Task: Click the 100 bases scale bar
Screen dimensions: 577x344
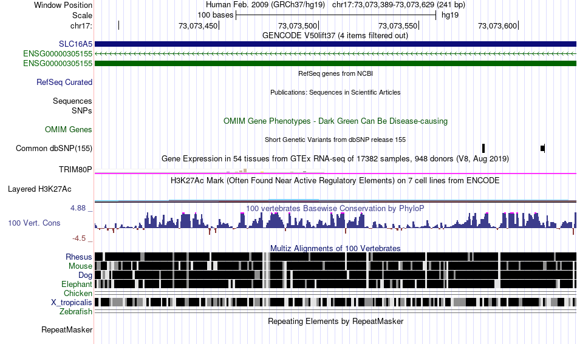Action: tap(336, 15)
